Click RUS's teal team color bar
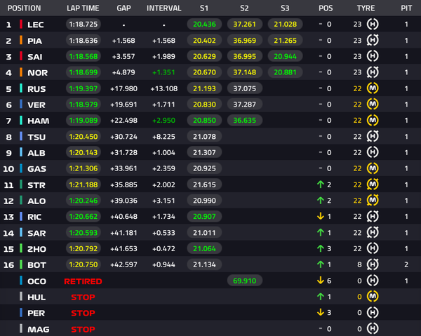Viewport: 421px width, 336px height. [x=21, y=88]
